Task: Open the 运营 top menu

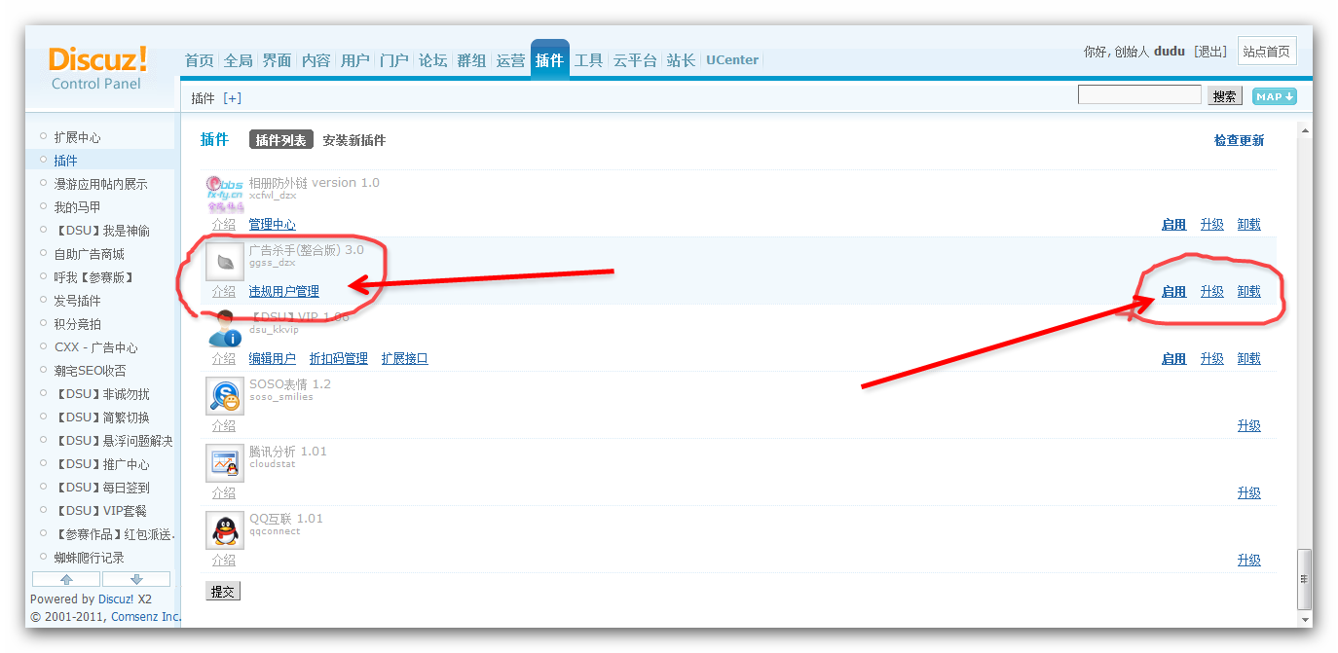Action: pos(511,60)
